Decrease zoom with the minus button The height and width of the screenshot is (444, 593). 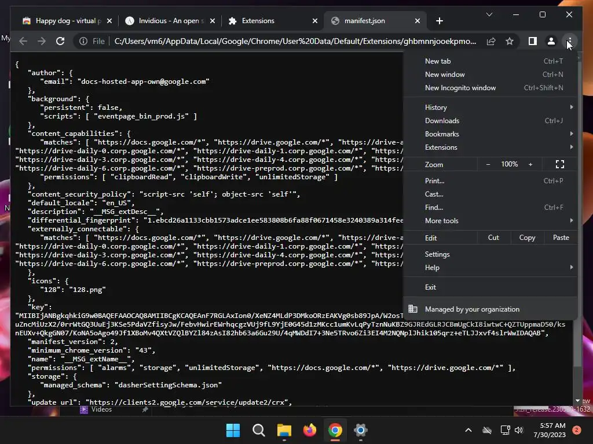[488, 164]
